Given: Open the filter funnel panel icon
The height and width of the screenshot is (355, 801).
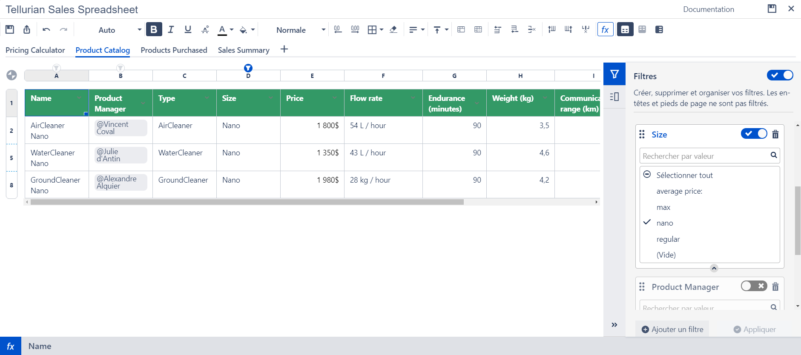Looking at the screenshot, I should pyautogui.click(x=614, y=74).
